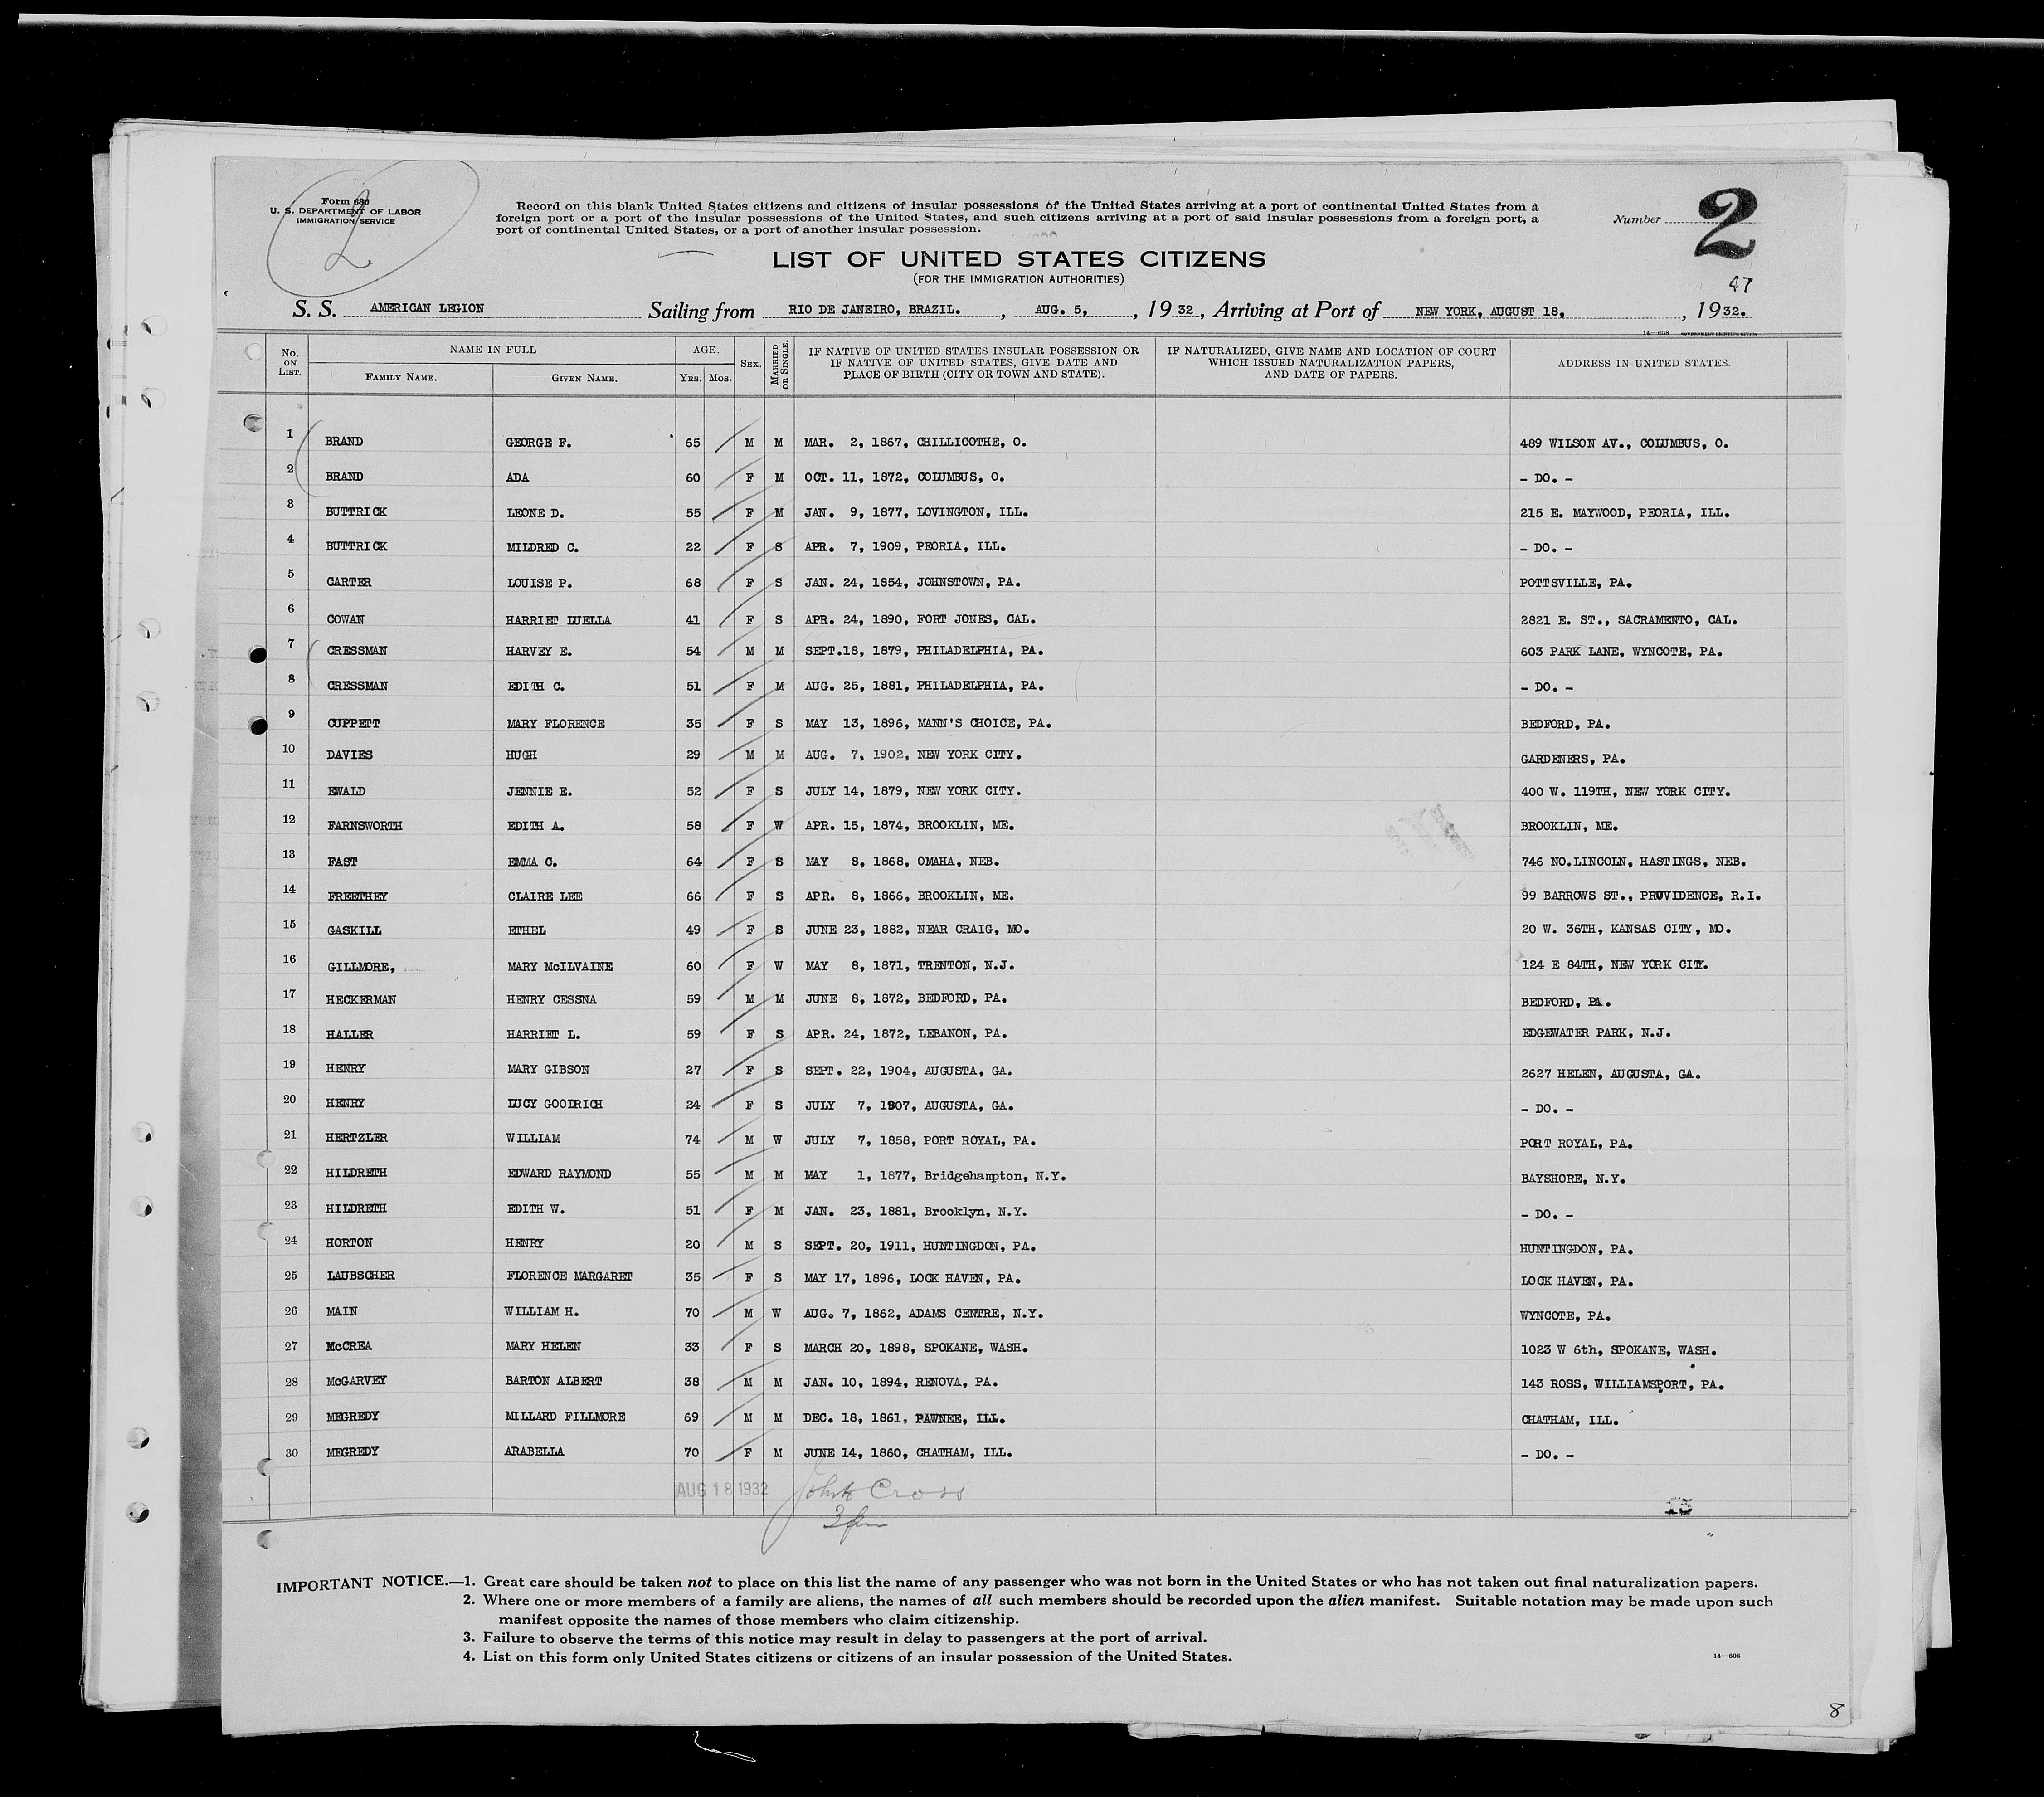Select the GIVEN NAME column header
This screenshot has height=1797, width=2044.
(584, 379)
